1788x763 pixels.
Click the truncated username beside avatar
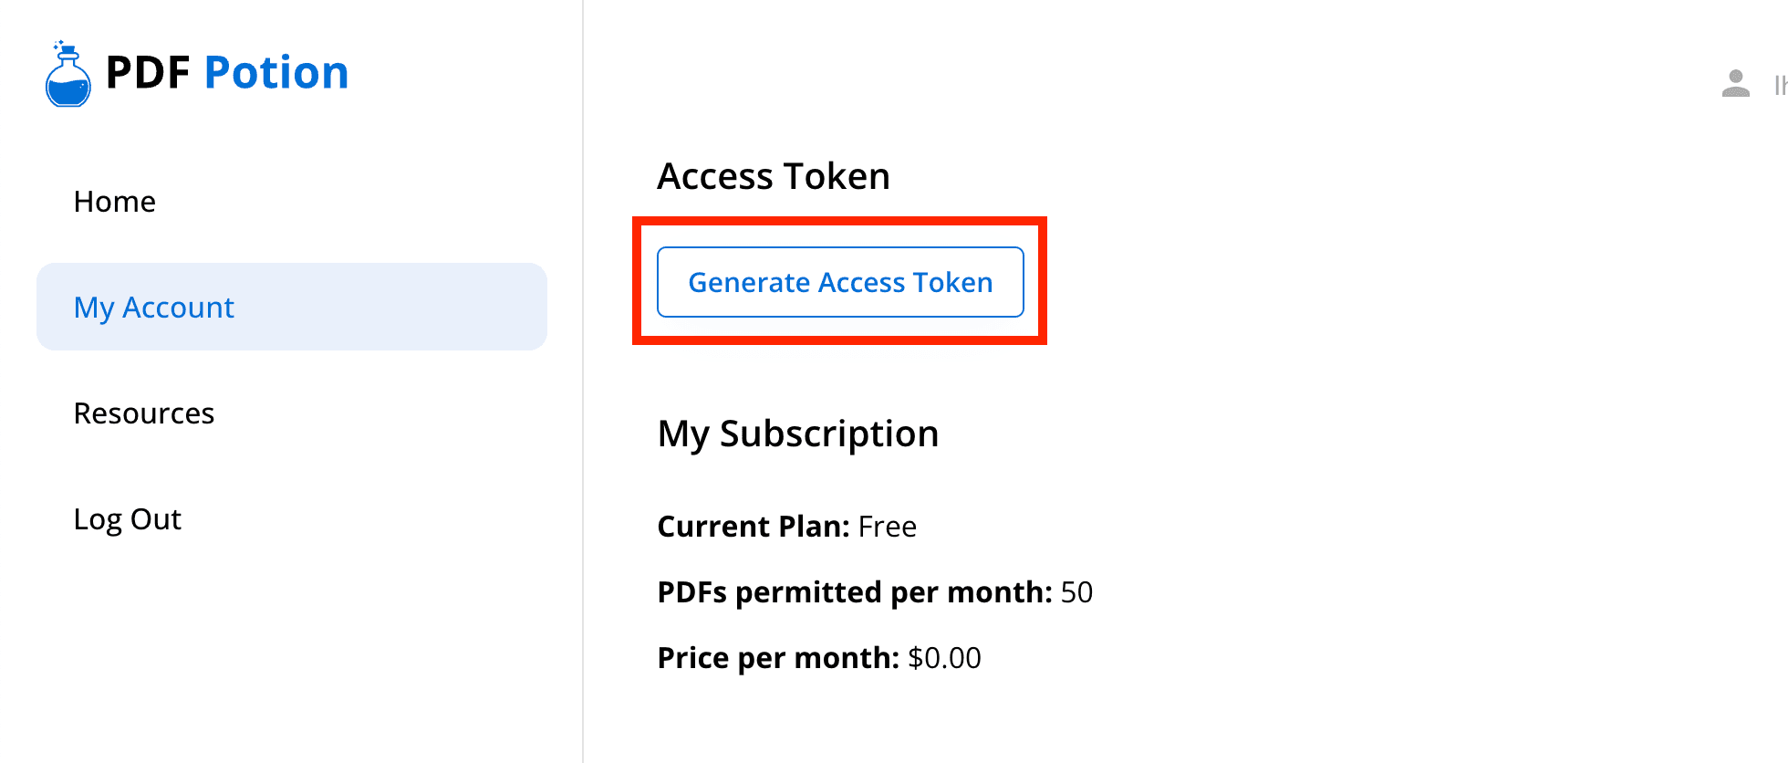(x=1780, y=85)
